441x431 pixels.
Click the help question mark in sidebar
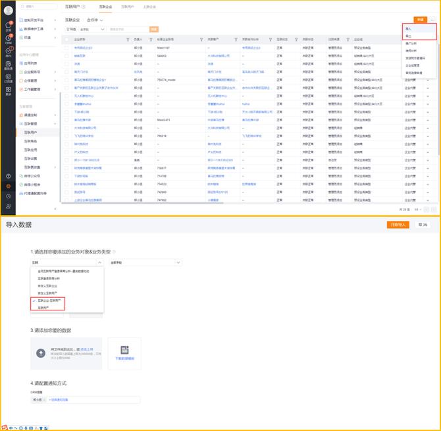[x=8, y=177]
